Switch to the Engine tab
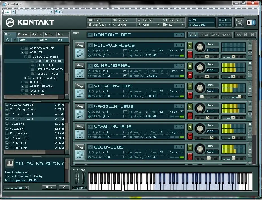Screen dimensions: 262x200 click(x=48, y=35)
